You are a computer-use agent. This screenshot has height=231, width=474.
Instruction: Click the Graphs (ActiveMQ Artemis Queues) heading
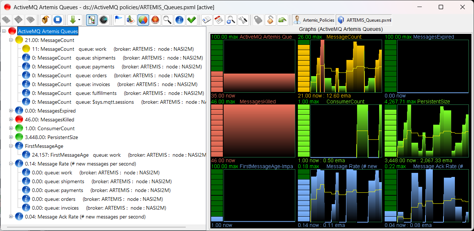tap(341, 29)
